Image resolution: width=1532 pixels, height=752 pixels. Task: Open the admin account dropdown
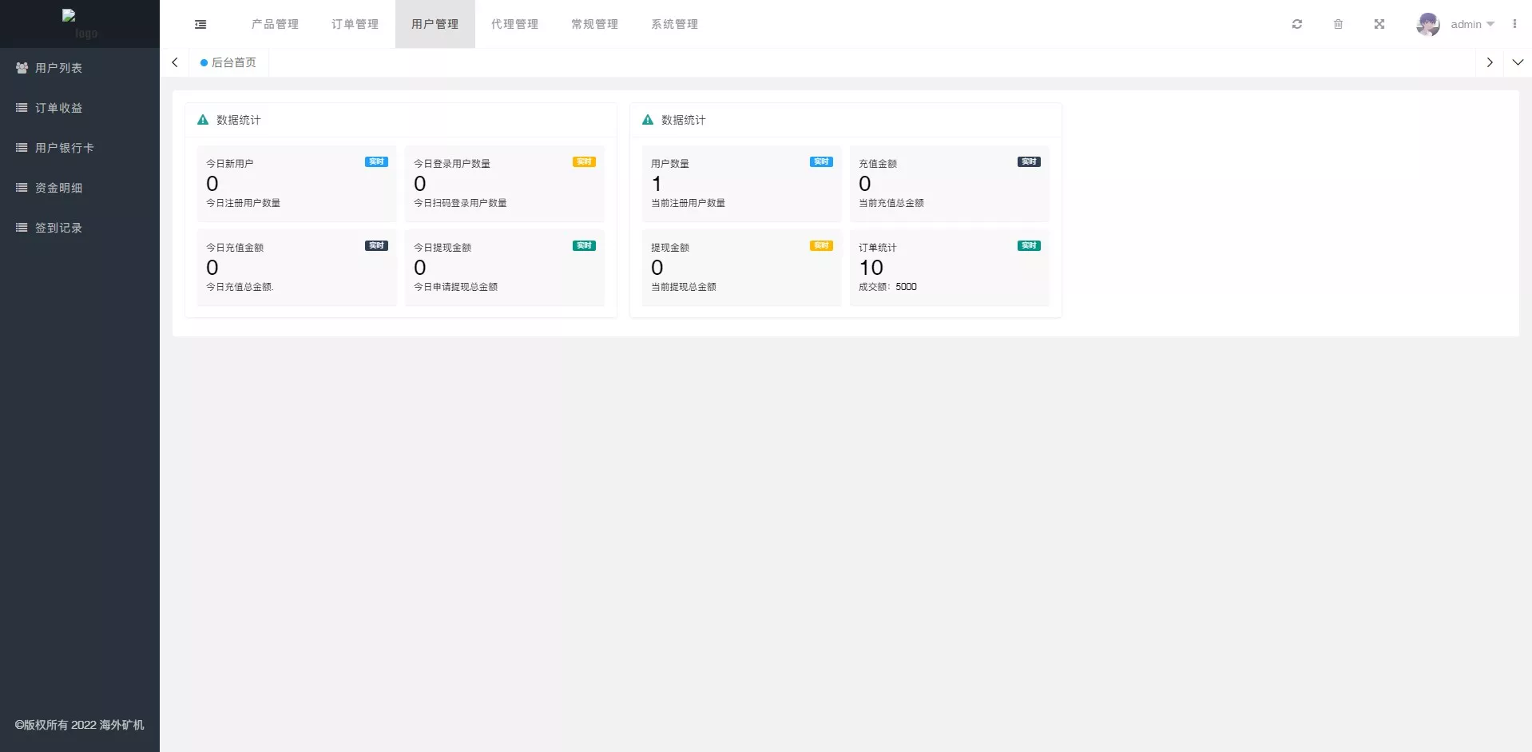(x=1471, y=24)
